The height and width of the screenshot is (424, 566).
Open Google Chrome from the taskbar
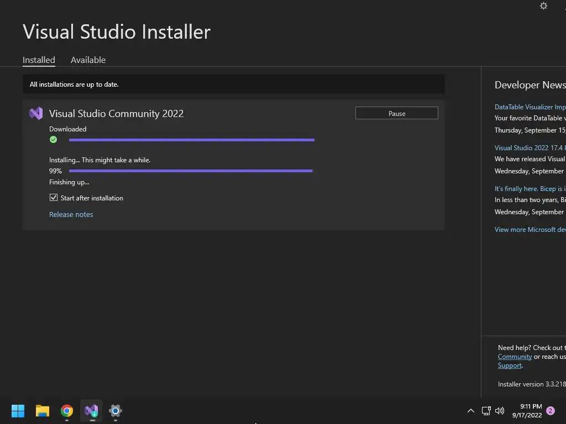point(67,411)
